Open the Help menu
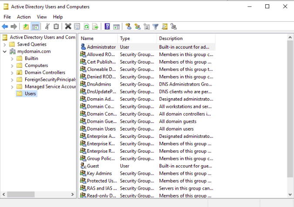The height and width of the screenshot is (207, 294). click(x=58, y=17)
